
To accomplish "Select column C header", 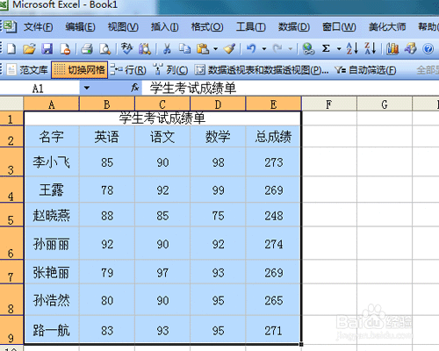I will point(162,104).
